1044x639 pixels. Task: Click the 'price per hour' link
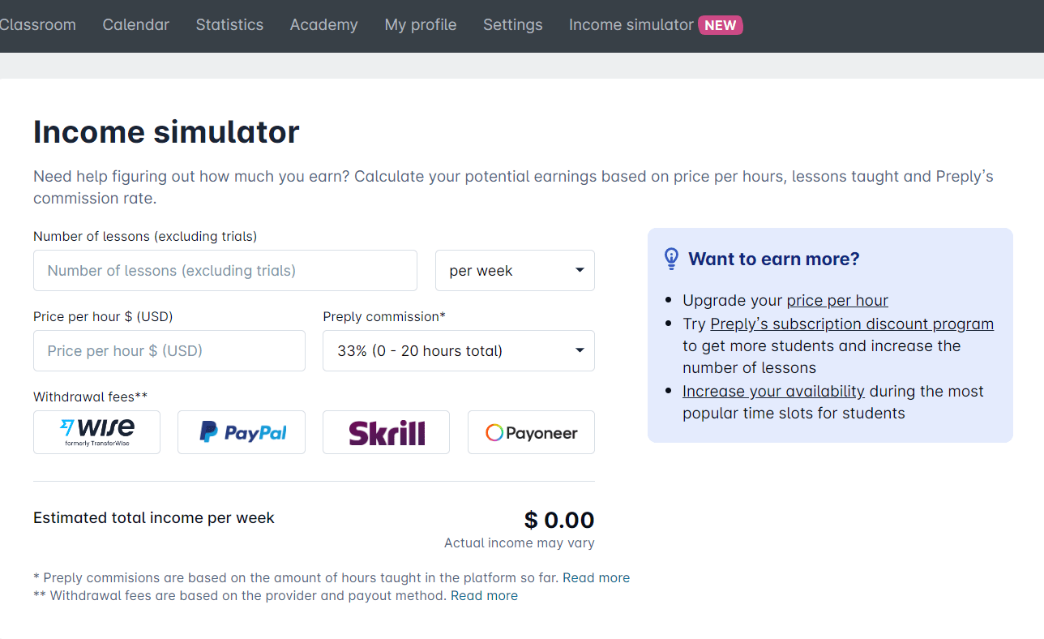(837, 301)
